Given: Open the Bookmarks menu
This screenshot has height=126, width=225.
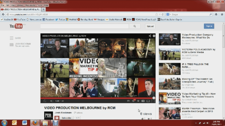Looking at the screenshot, I should [30, 5].
